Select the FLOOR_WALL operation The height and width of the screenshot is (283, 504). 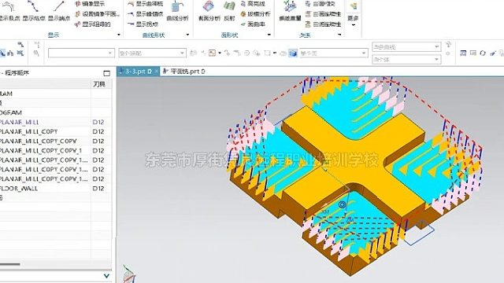click(19, 189)
